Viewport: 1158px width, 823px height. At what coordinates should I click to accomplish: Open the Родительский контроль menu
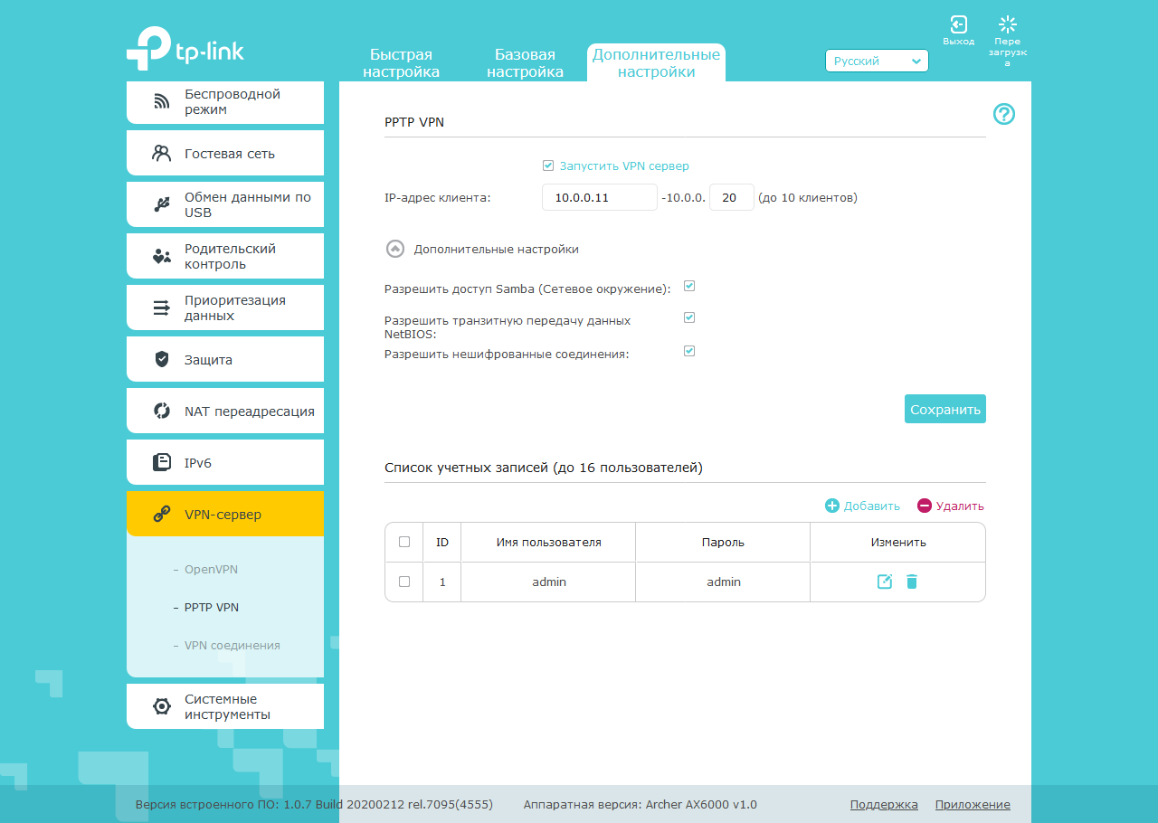pos(225,256)
